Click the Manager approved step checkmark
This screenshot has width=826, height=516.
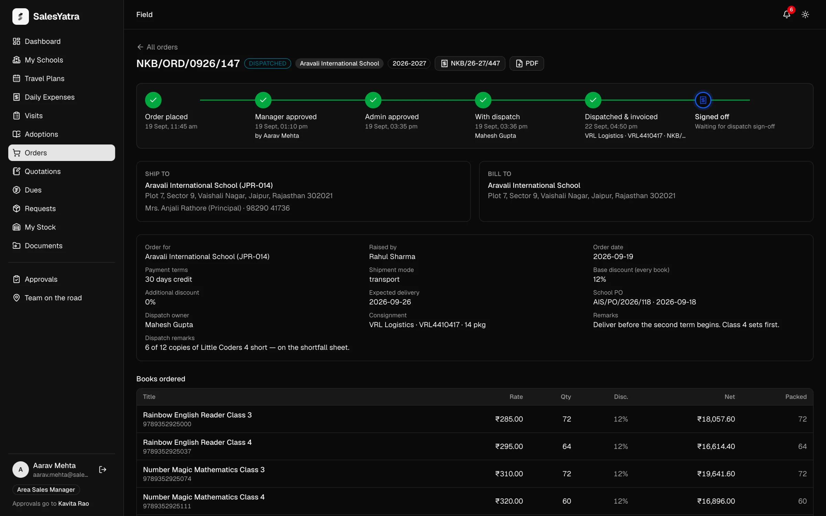click(x=263, y=100)
